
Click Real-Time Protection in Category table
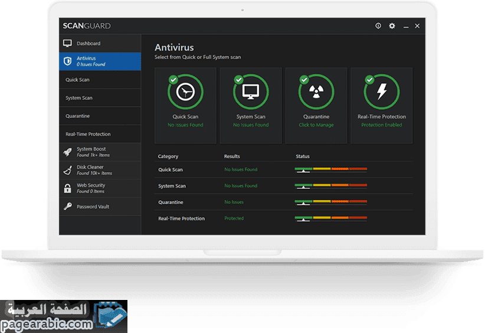point(182,218)
